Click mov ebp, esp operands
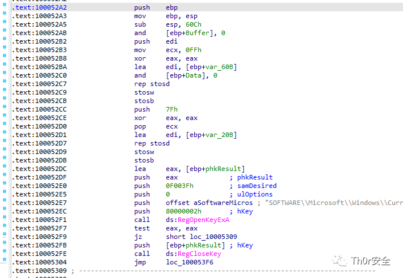Screen dimensions: 403x278 [182, 16]
